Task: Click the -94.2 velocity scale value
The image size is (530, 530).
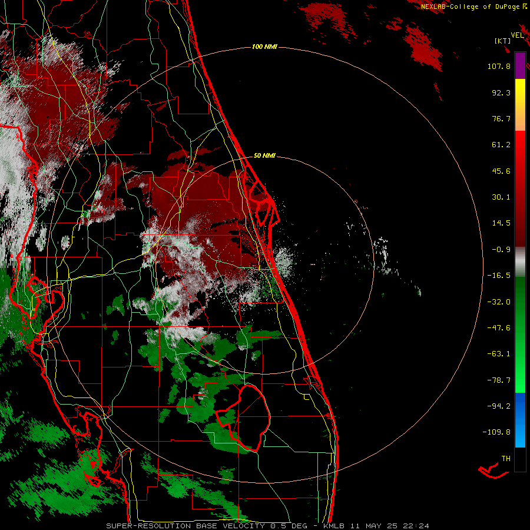Action: (x=499, y=406)
